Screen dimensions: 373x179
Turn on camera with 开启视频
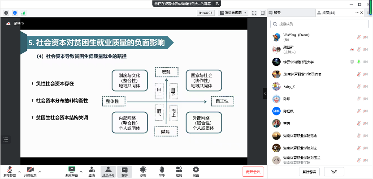point(30,171)
